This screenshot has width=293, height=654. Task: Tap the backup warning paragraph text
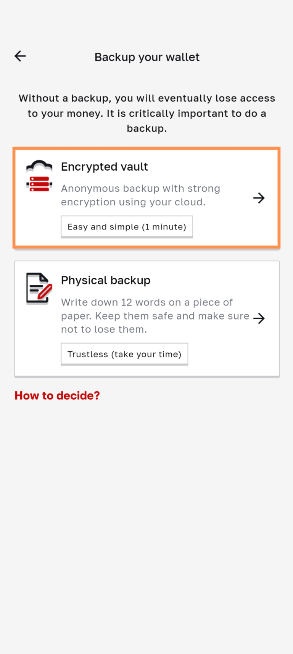point(147,113)
